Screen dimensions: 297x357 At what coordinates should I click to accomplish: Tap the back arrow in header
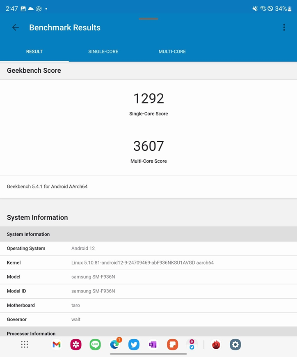point(16,28)
